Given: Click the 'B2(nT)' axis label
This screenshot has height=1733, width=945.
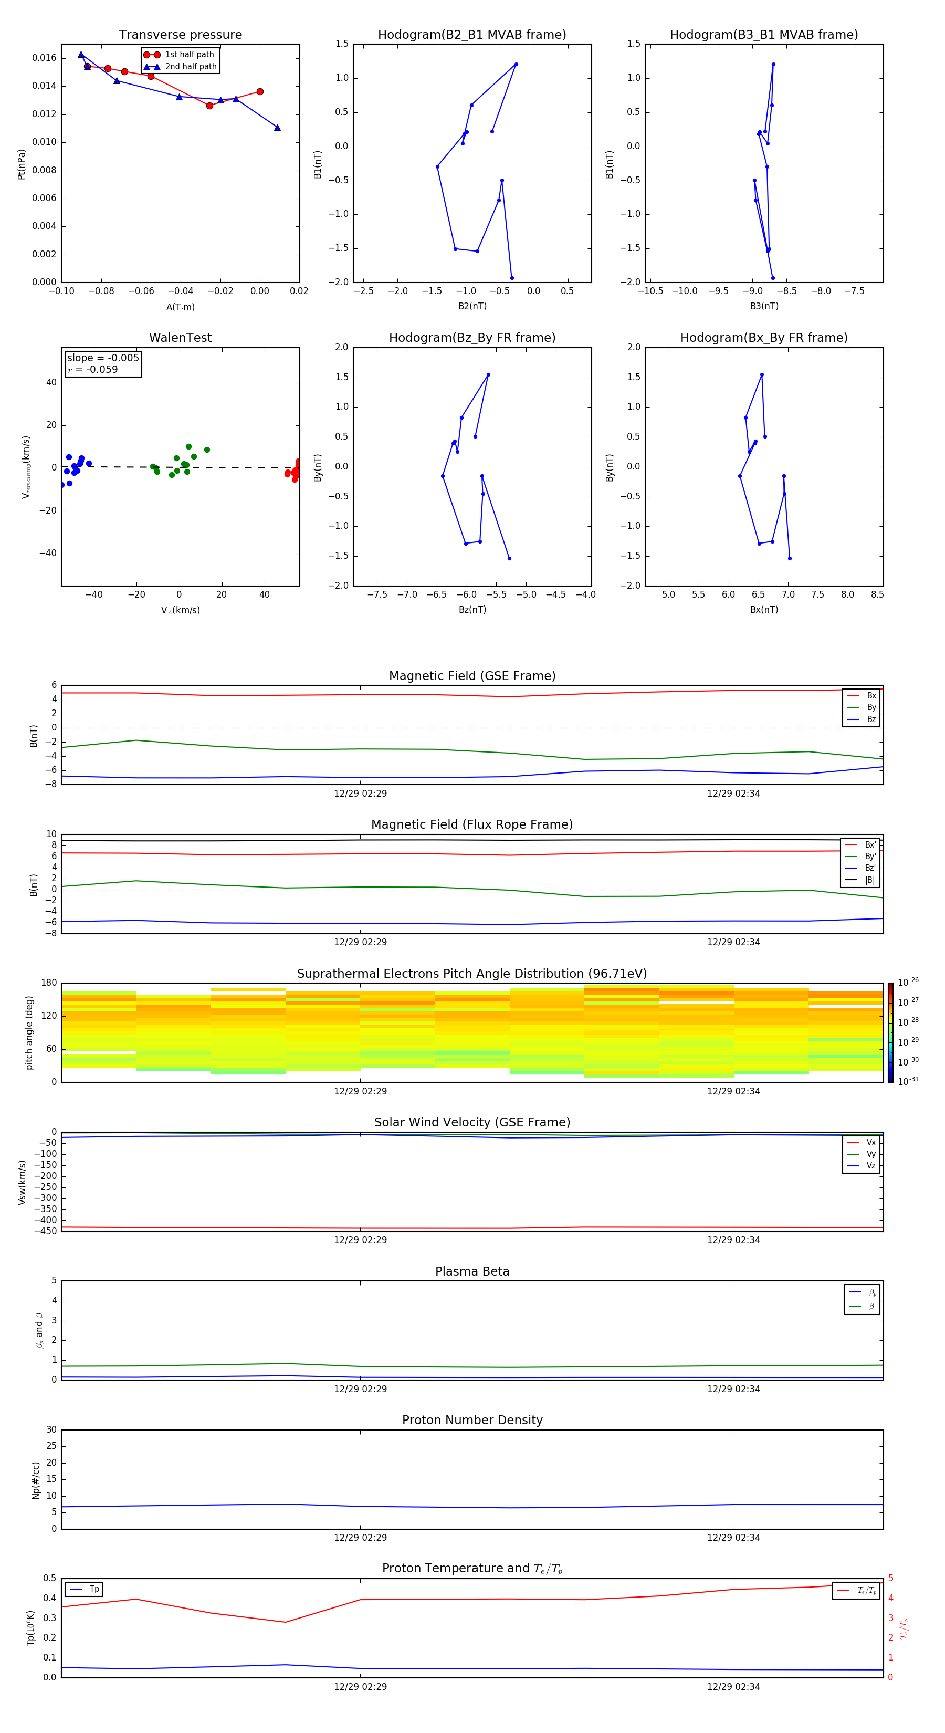Looking at the screenshot, I should 472,306.
